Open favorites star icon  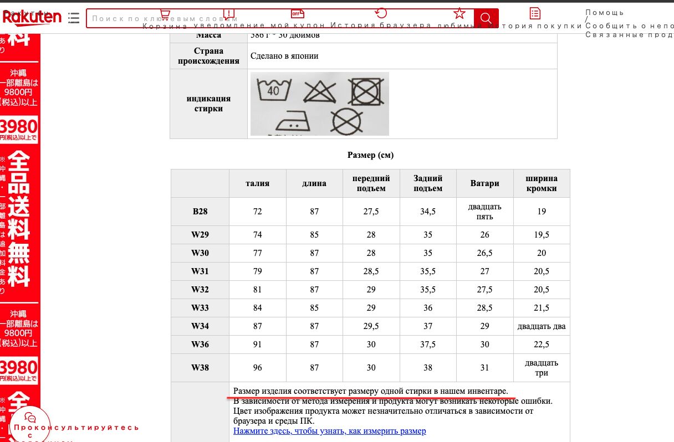click(x=459, y=13)
